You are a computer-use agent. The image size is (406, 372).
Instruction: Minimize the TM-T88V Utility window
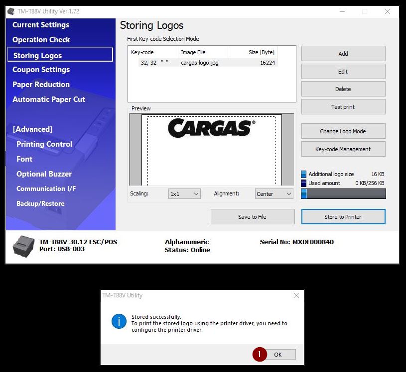coord(342,11)
